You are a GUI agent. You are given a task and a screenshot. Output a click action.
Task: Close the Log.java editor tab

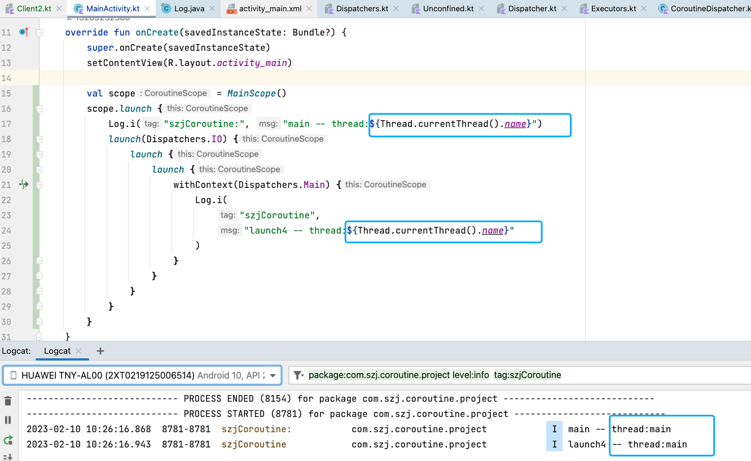213,8
